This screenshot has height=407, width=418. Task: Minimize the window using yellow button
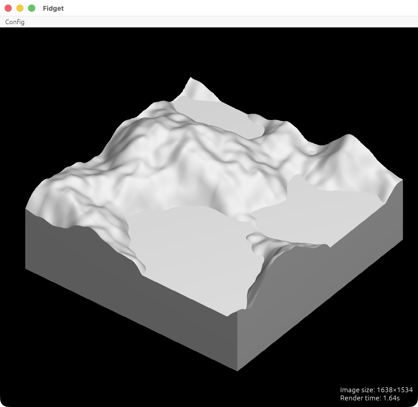20,8
